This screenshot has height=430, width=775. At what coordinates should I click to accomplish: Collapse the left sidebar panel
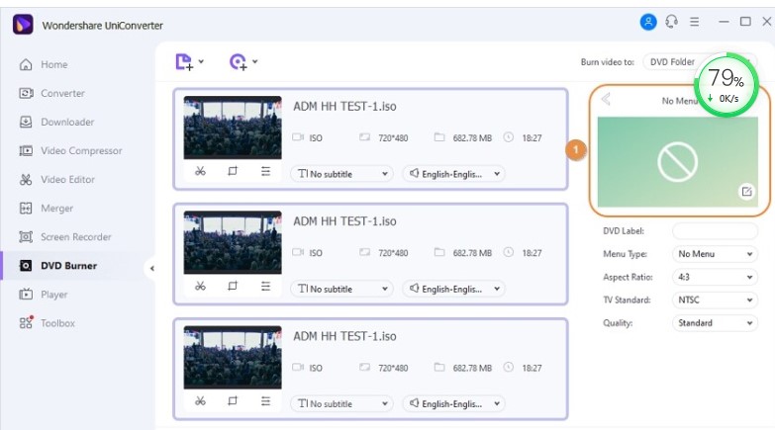151,268
